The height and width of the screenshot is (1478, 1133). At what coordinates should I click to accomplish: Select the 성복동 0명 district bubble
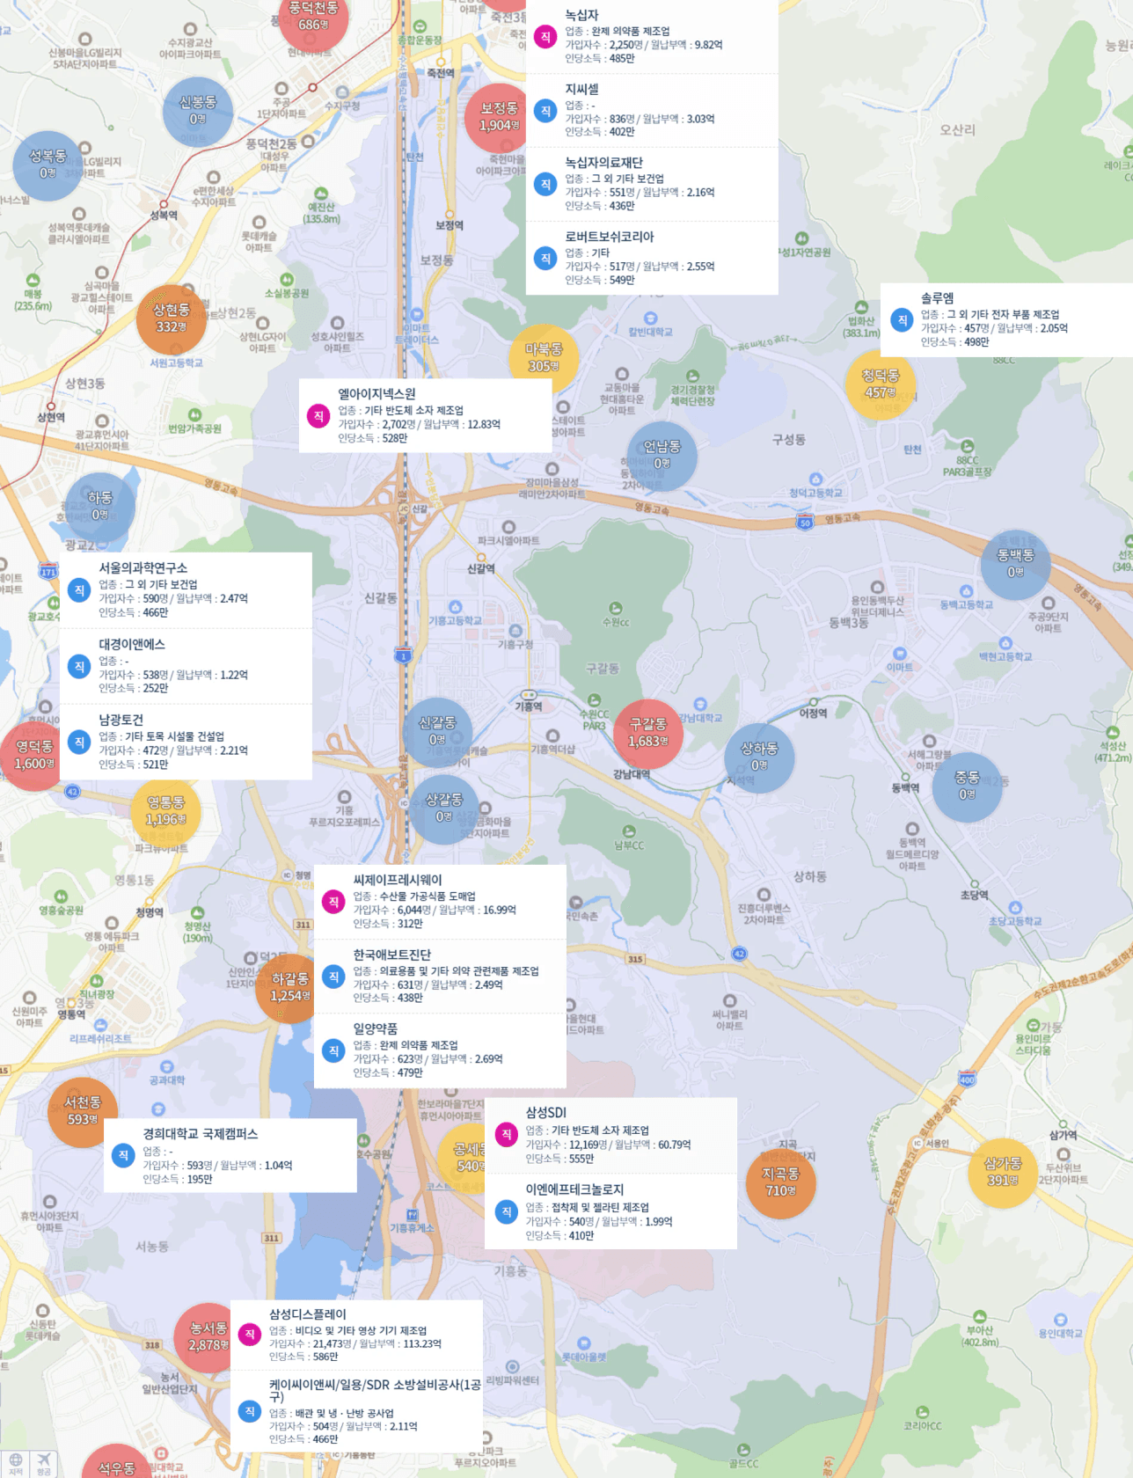click(x=48, y=165)
